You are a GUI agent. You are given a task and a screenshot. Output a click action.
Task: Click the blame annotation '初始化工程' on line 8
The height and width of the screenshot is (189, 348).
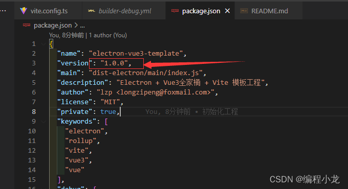coord(220,112)
